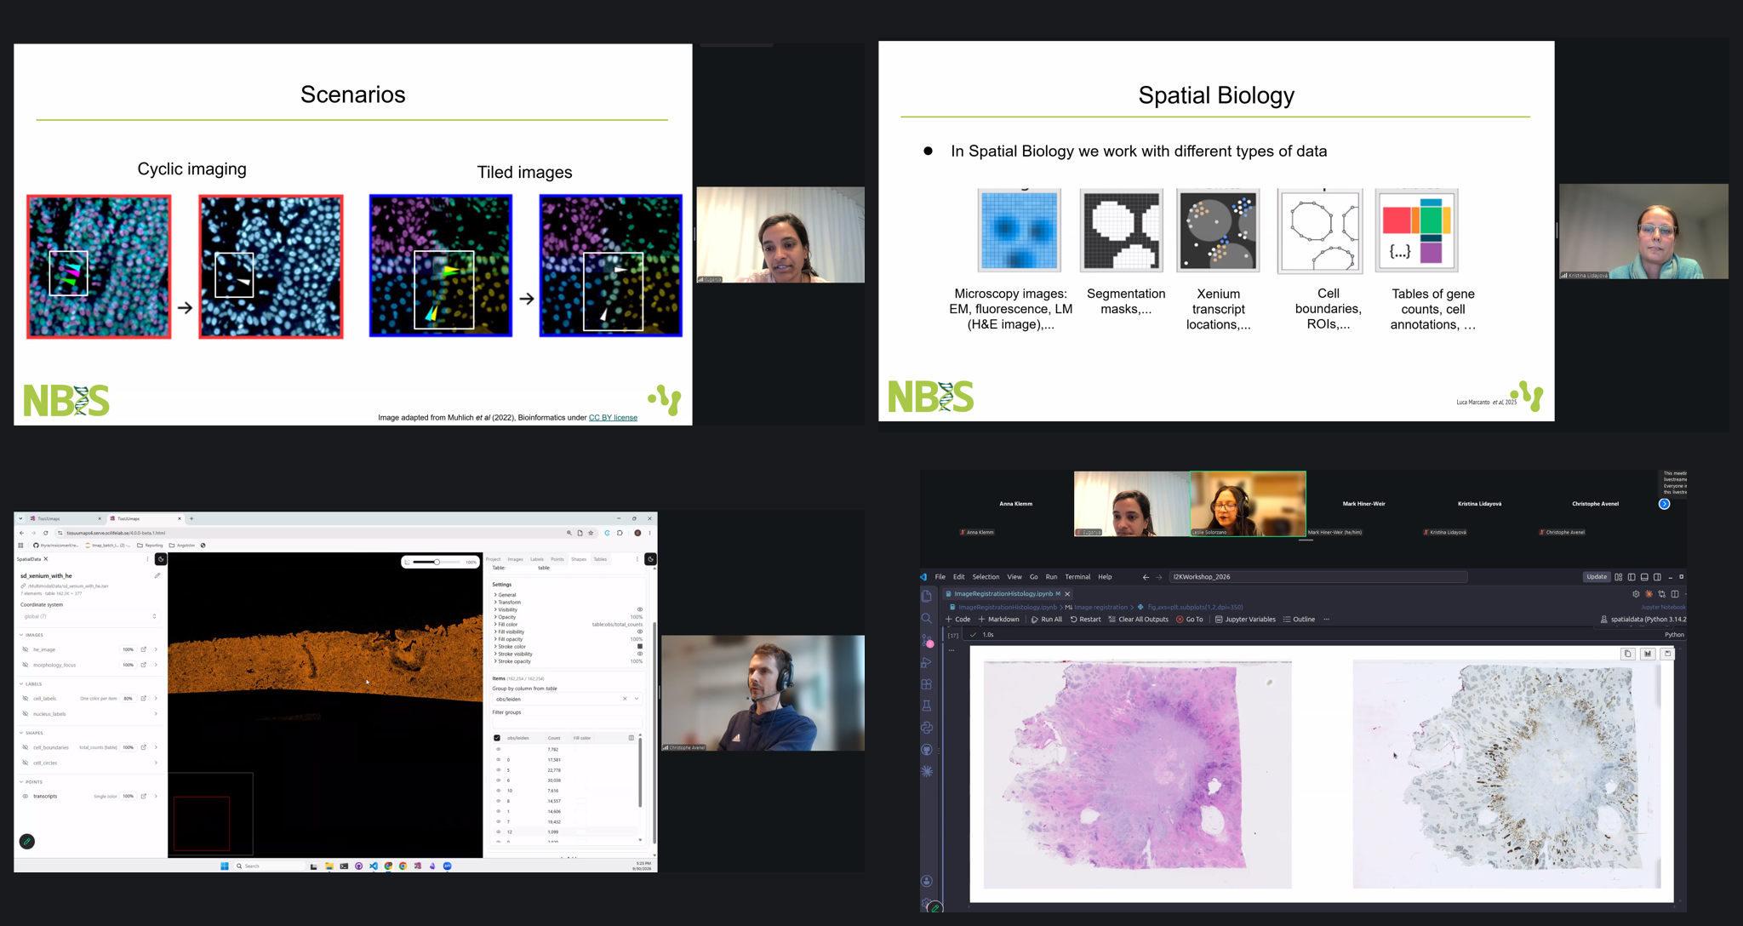Click Clear All Outputs button
The height and width of the screenshot is (926, 1743).
point(1138,620)
